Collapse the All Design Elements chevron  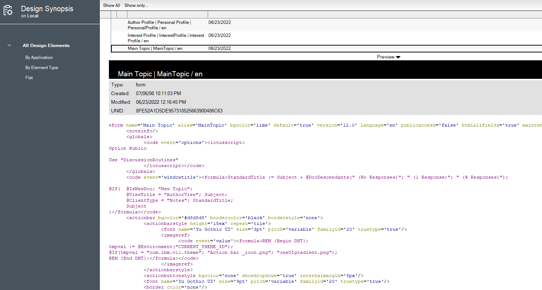[x=9, y=46]
